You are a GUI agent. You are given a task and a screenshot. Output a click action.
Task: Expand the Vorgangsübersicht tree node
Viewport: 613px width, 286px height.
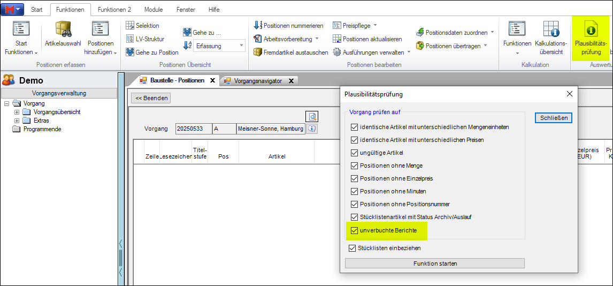pyautogui.click(x=17, y=112)
